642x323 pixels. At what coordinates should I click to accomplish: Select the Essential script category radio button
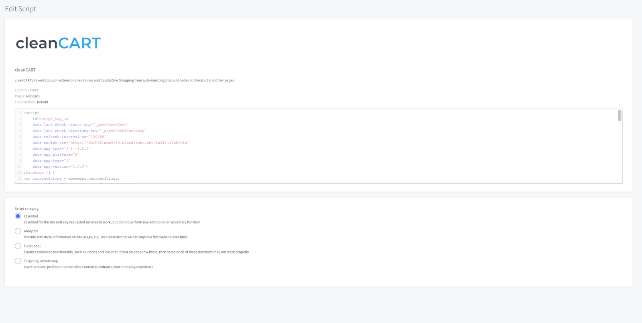pos(18,216)
